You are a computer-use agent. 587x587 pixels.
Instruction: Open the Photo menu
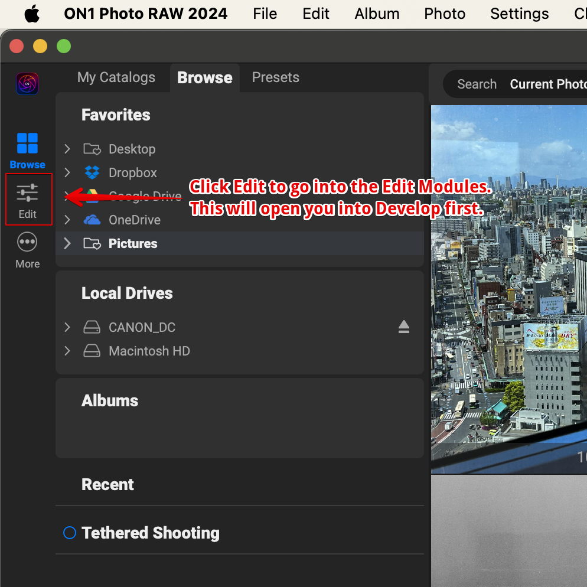click(x=445, y=14)
